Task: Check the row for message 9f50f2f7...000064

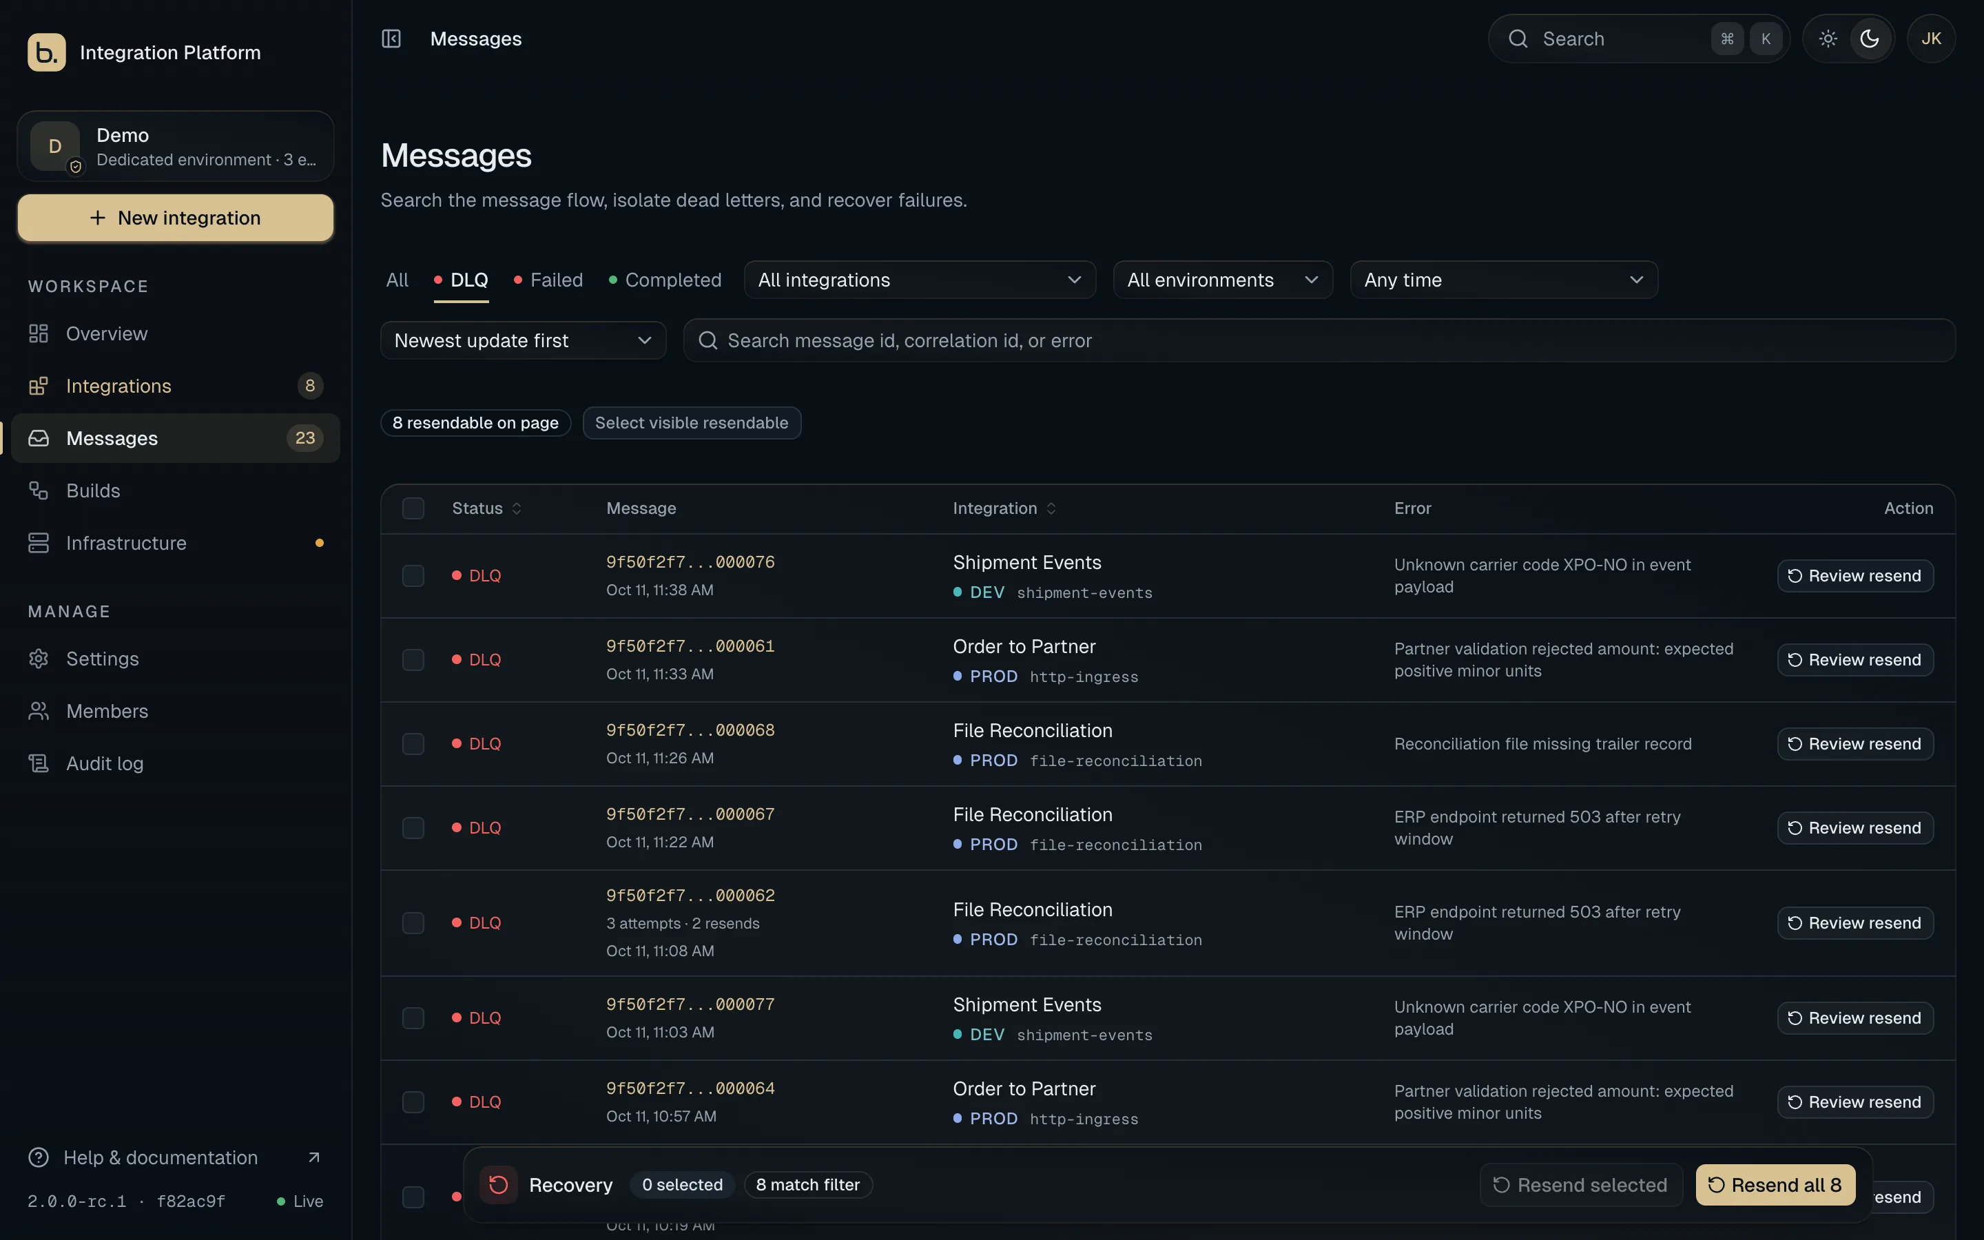Action: coord(413,1102)
